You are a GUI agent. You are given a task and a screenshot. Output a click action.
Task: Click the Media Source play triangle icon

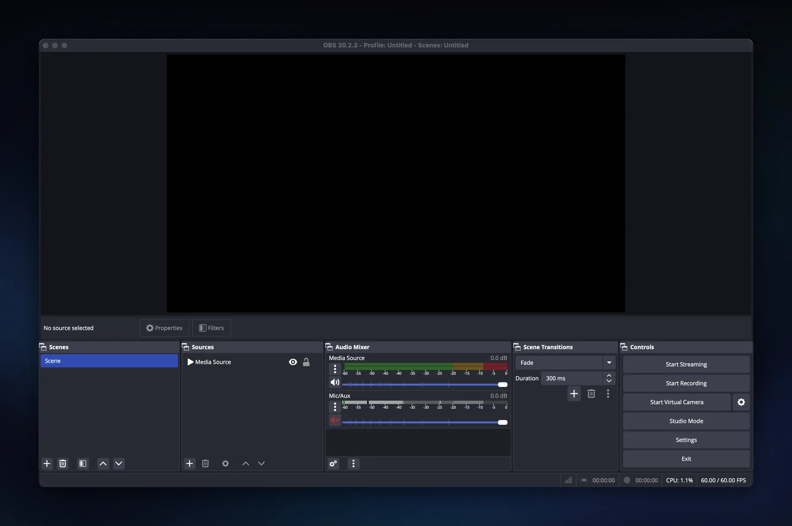[190, 362]
